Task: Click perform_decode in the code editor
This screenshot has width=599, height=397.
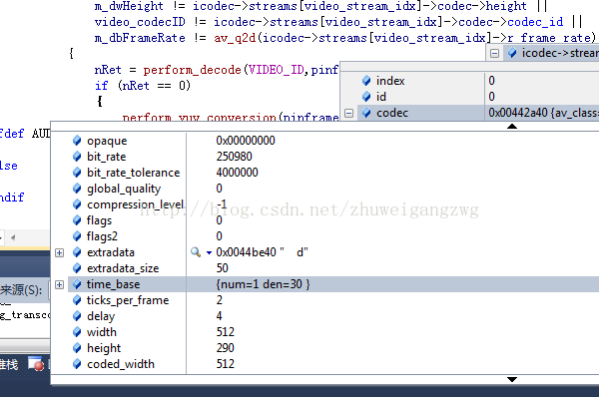Action: coord(192,70)
